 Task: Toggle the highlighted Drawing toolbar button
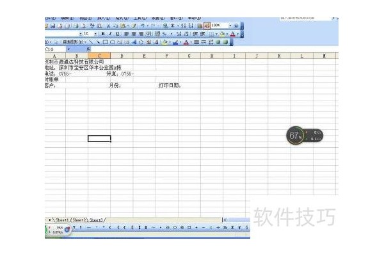207,26
